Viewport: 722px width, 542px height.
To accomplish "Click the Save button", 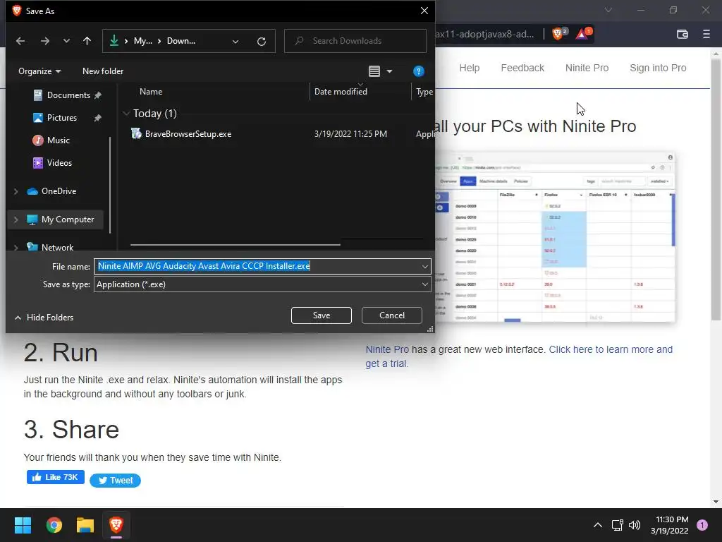I will tap(322, 315).
